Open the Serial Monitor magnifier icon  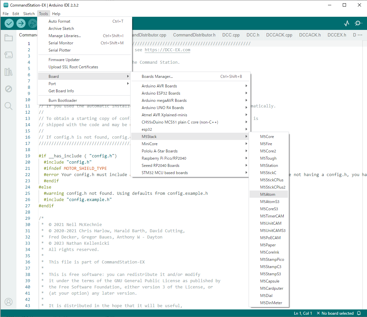(358, 23)
